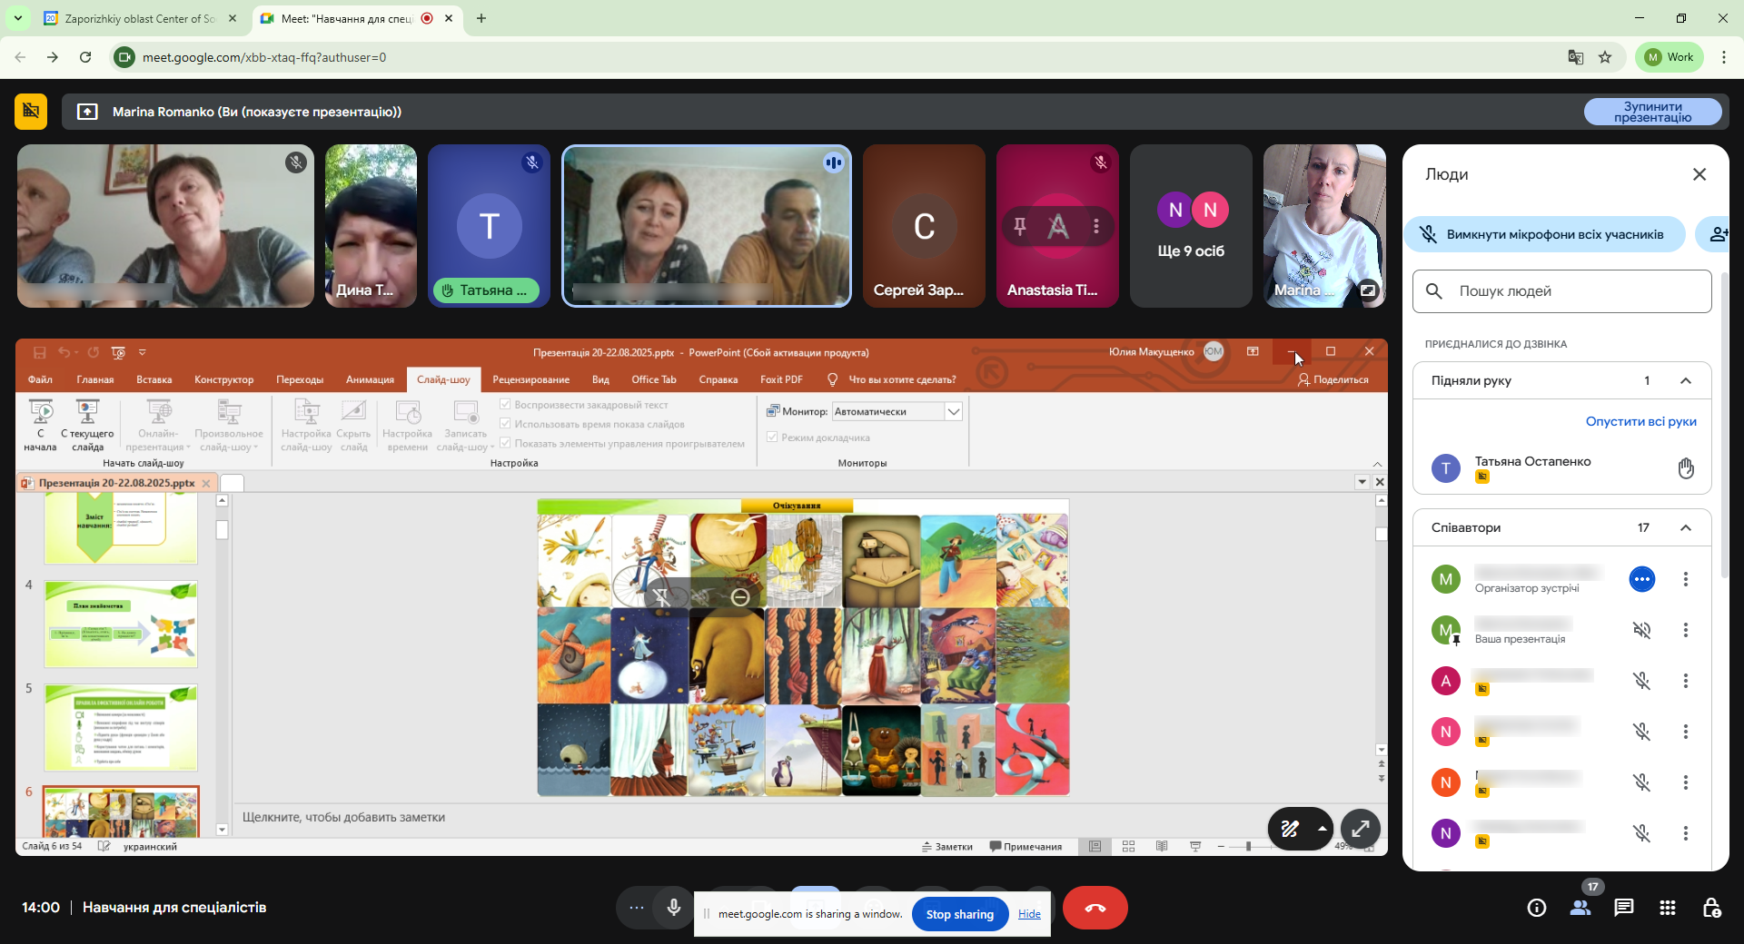
Task: Click Stop sharing in the sharing bar
Action: click(959, 914)
